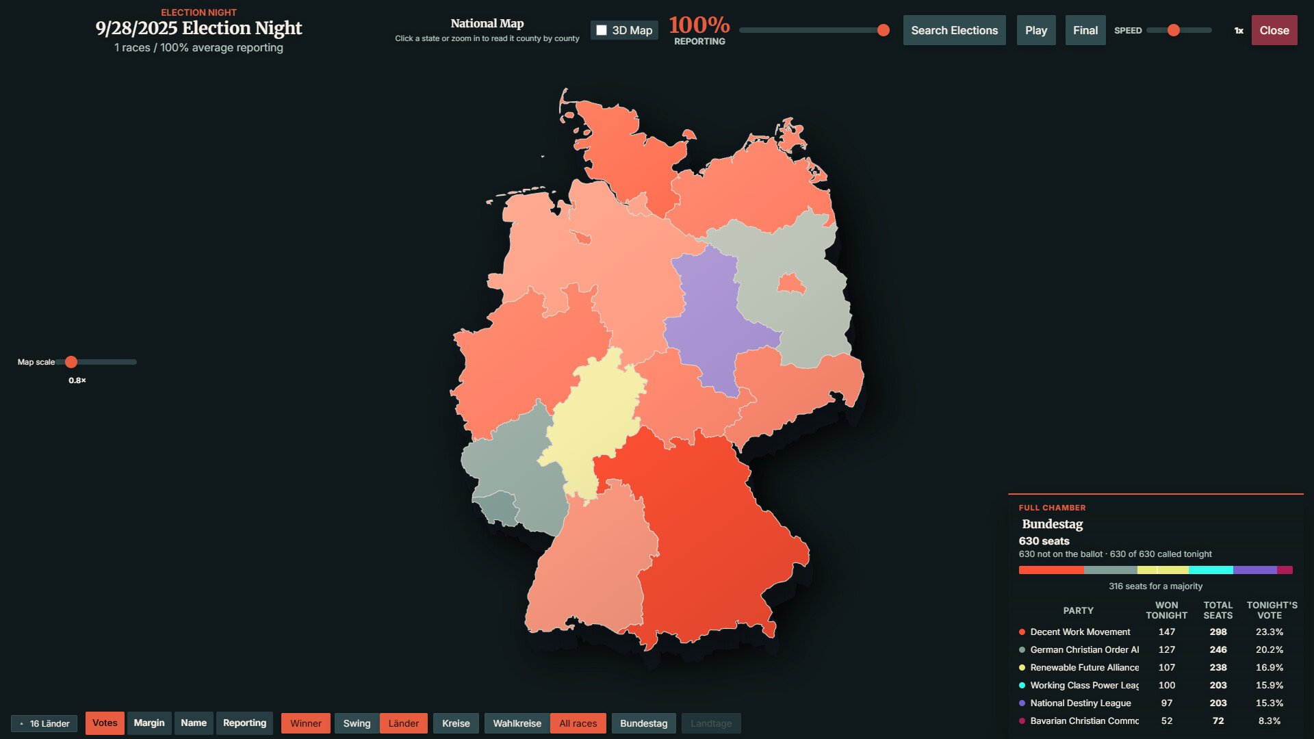Click the red segment of seat bar
The image size is (1314, 739).
(x=1051, y=570)
